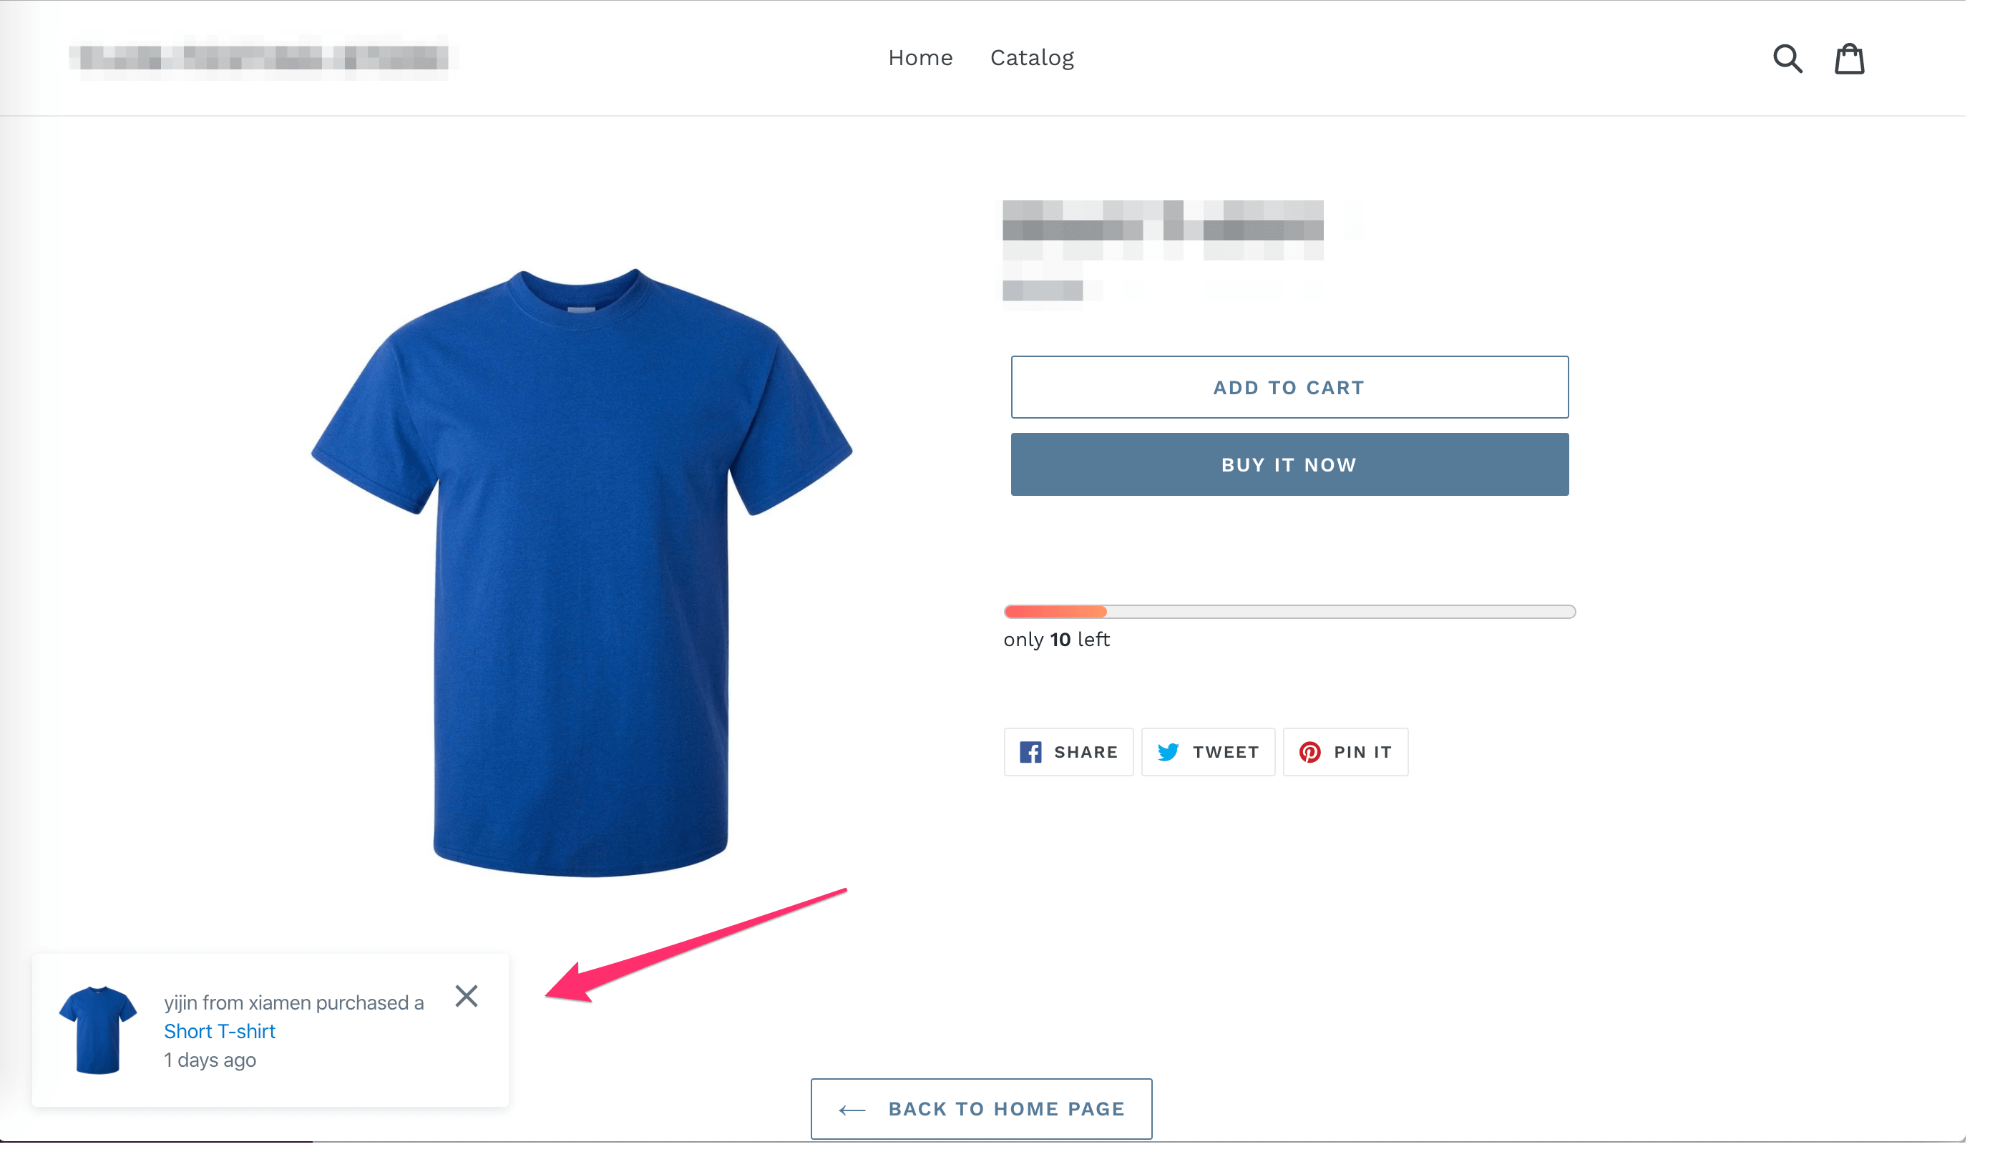Screen dimensions: 1995x1172
Task: Click the Buy It Now button
Action: click(1289, 464)
